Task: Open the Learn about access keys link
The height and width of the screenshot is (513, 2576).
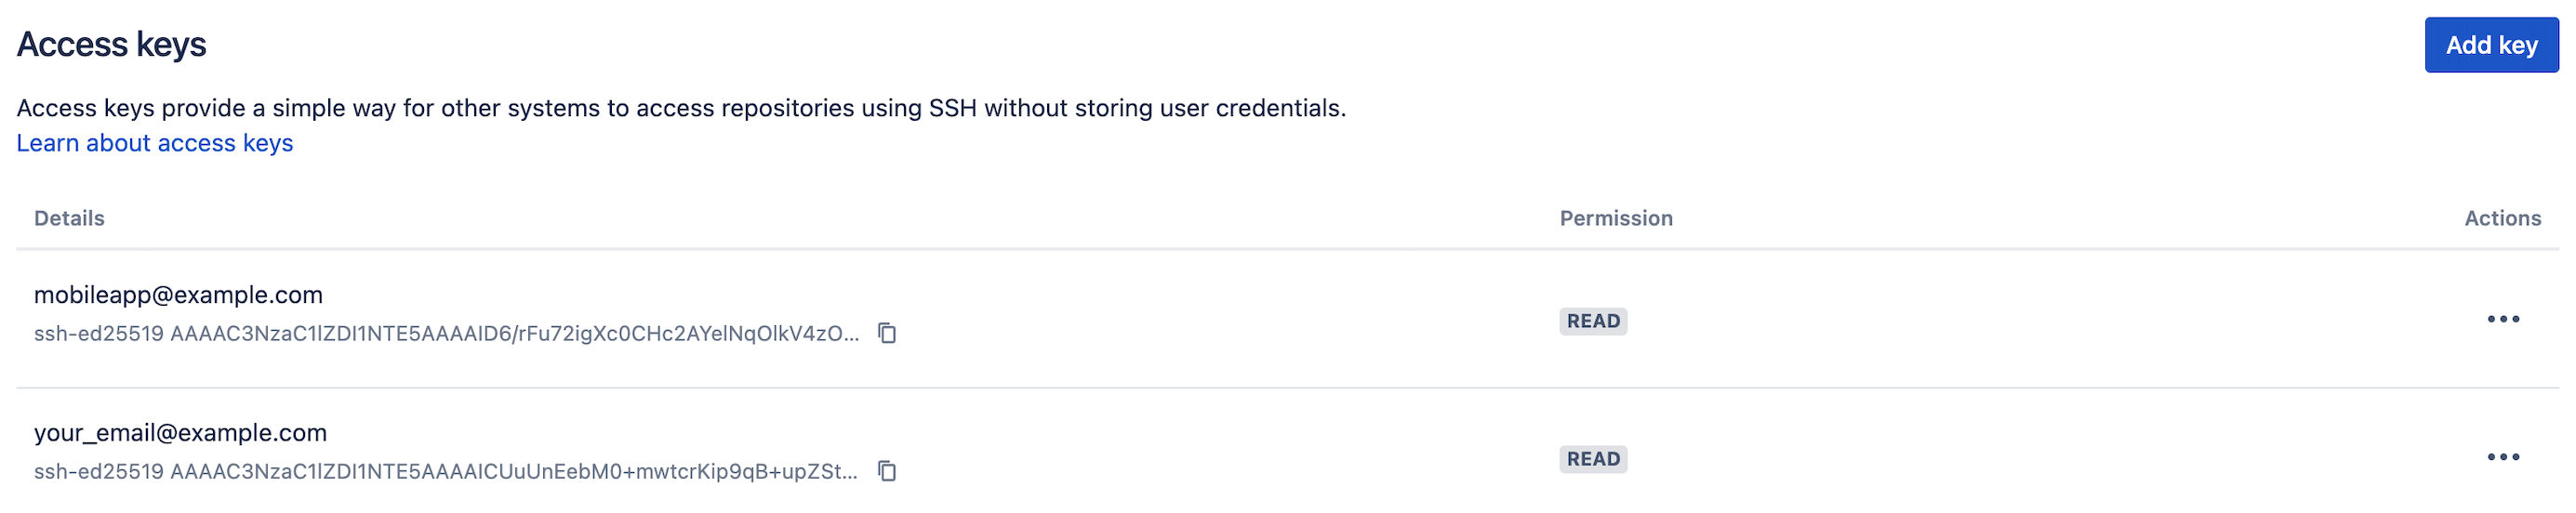Action: pyautogui.click(x=155, y=143)
